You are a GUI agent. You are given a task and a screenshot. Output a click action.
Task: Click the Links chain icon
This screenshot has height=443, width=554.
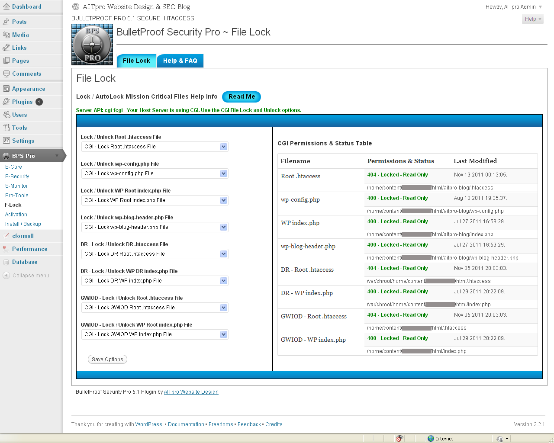(x=6, y=48)
